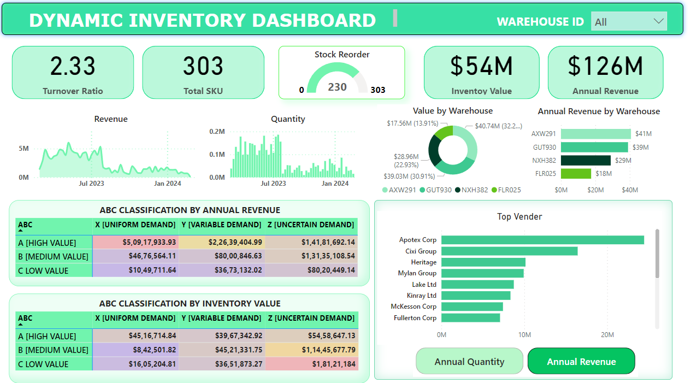The image size is (691, 383).
Task: Select the Annual Revenue button
Action: 581,361
